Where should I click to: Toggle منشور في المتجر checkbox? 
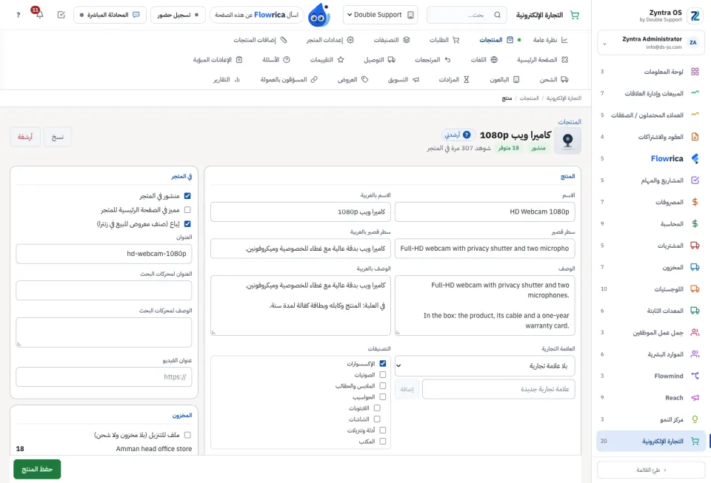pyautogui.click(x=187, y=196)
